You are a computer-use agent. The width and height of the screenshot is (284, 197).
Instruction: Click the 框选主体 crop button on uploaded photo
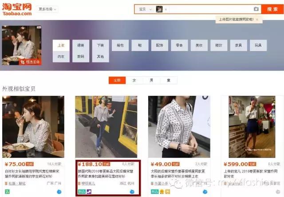point(30,62)
